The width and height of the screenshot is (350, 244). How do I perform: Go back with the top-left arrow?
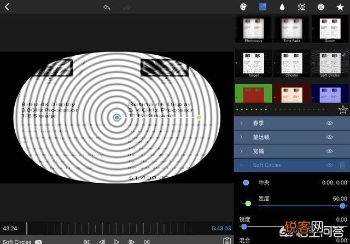[7, 7]
